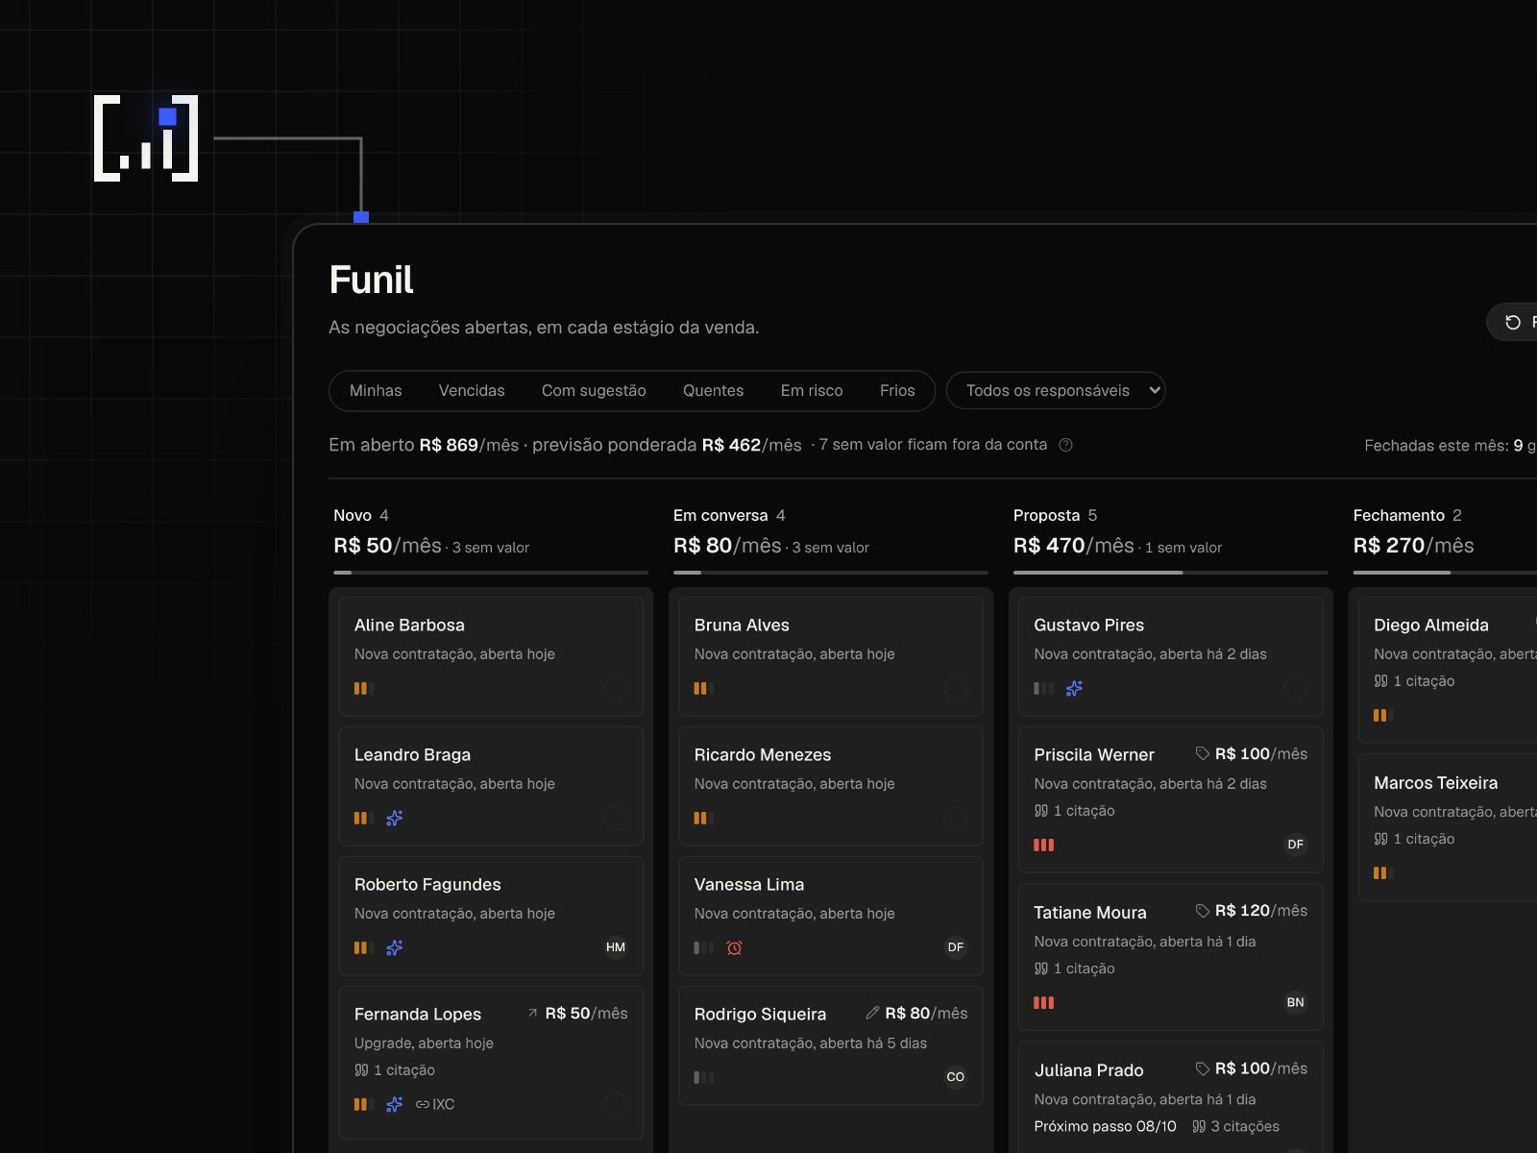Click the tag icon on Juliana Prado card
Screen dimensions: 1537x1153
tap(1202, 1068)
